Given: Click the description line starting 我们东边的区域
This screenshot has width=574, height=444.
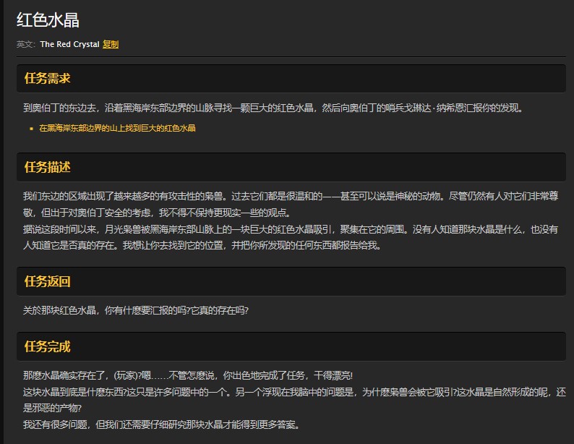Looking at the screenshot, I should tap(289, 196).
